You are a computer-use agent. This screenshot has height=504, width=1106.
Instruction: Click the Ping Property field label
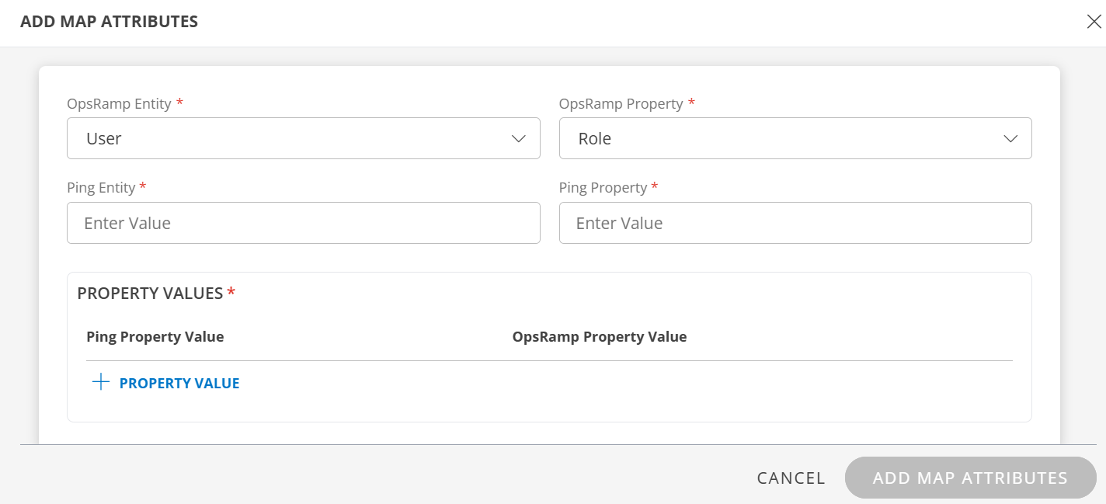pyautogui.click(x=603, y=187)
